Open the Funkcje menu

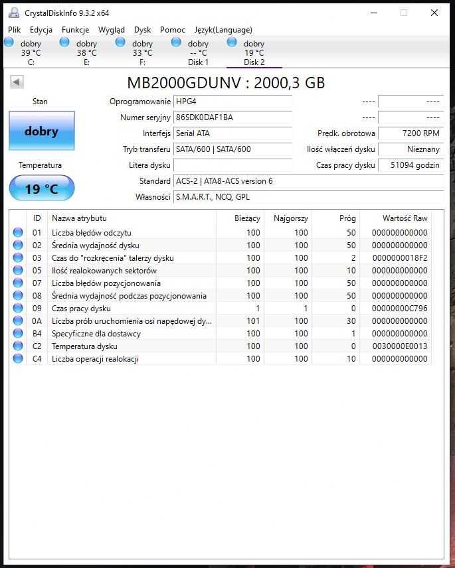tap(76, 30)
